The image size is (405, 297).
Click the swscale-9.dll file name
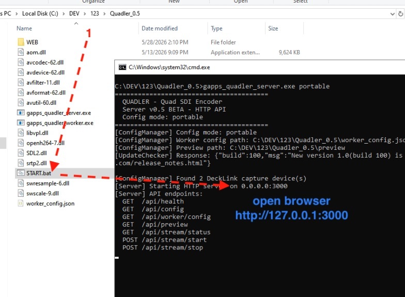(x=42, y=193)
